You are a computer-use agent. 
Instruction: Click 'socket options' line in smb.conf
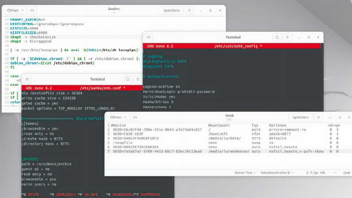(x=68, y=108)
